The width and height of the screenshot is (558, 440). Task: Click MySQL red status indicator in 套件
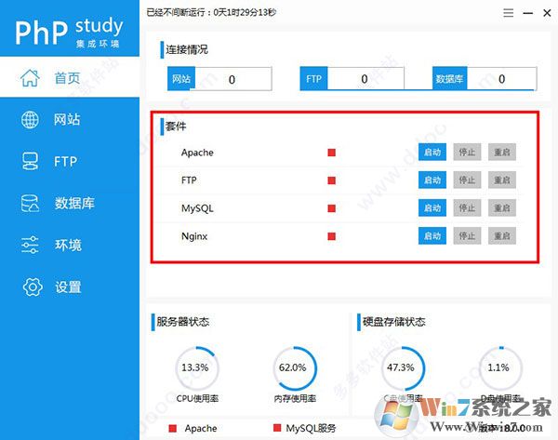tap(332, 208)
